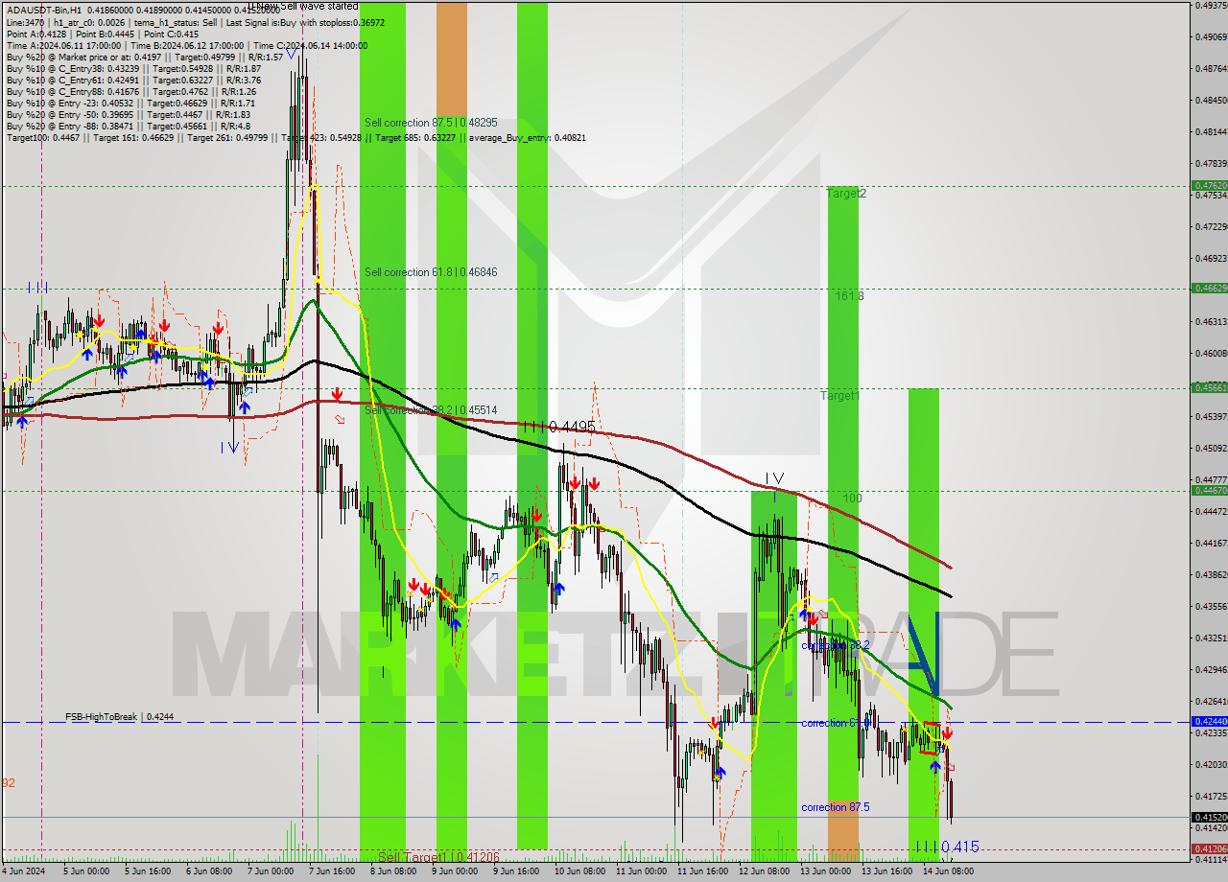Select the 161.8 Fibonacci level label
This screenshot has height=882, width=1228.
pos(849,296)
